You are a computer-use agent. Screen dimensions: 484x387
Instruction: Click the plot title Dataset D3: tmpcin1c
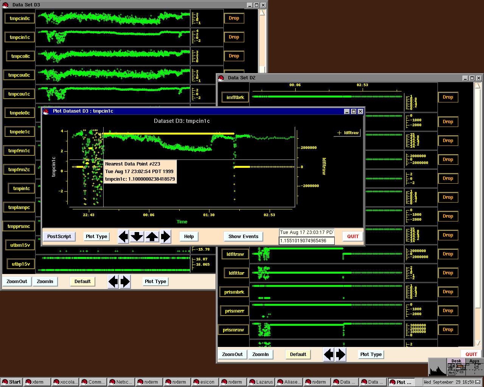182,121
